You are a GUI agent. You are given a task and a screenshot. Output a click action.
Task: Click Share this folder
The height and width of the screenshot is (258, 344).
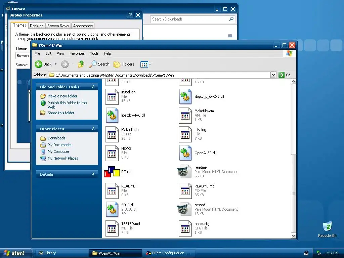(x=61, y=113)
